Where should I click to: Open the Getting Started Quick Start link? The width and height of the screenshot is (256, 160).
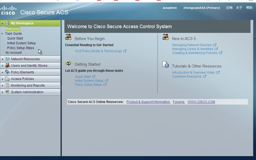coord(83,77)
